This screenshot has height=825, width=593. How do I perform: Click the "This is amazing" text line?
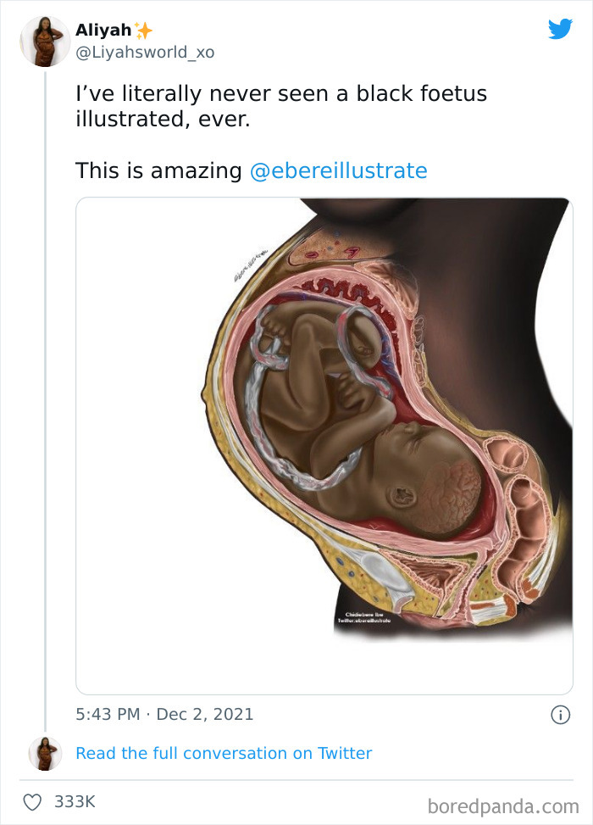[x=158, y=170]
